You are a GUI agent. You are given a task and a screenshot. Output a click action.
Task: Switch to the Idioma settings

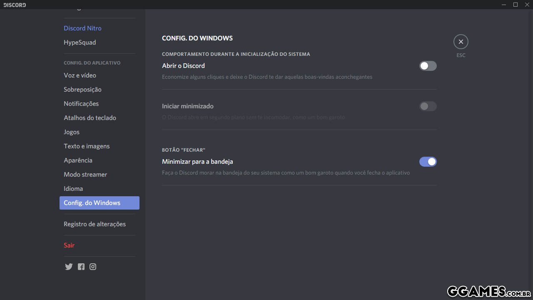pos(73,189)
